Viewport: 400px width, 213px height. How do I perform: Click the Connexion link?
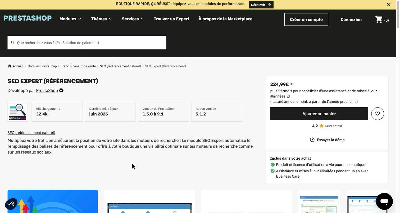point(351,20)
